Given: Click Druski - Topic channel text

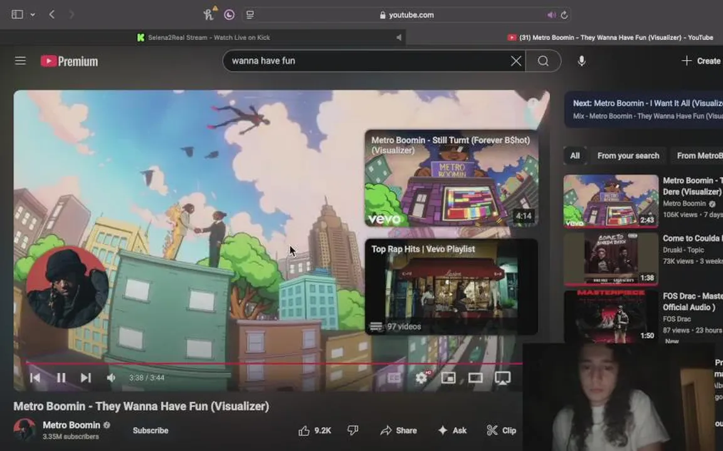Looking at the screenshot, I should (683, 250).
